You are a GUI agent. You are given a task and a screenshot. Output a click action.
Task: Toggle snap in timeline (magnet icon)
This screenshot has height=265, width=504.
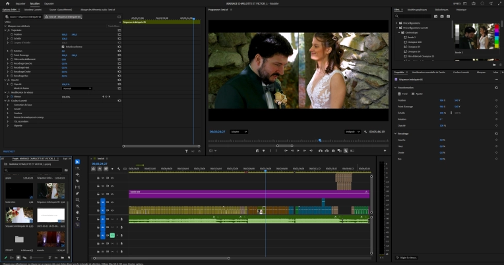point(100,169)
